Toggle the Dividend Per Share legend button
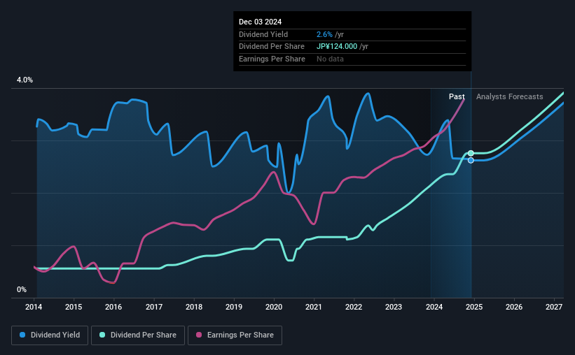The height and width of the screenshot is (355, 575). [138, 335]
